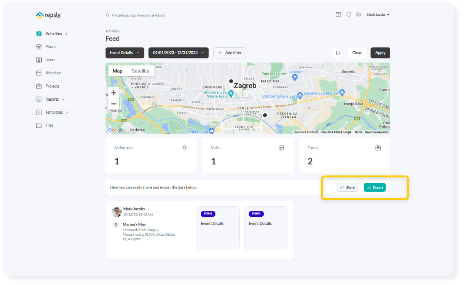The image size is (464, 285).
Task: Click the Files folder icon
Action: coord(39,125)
